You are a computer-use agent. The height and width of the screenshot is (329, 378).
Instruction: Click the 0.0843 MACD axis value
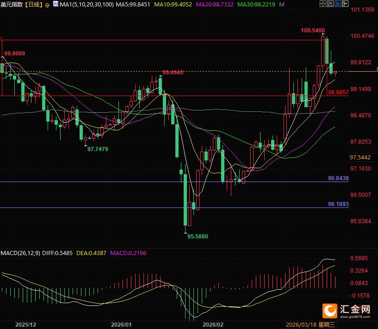[x=359, y=283]
